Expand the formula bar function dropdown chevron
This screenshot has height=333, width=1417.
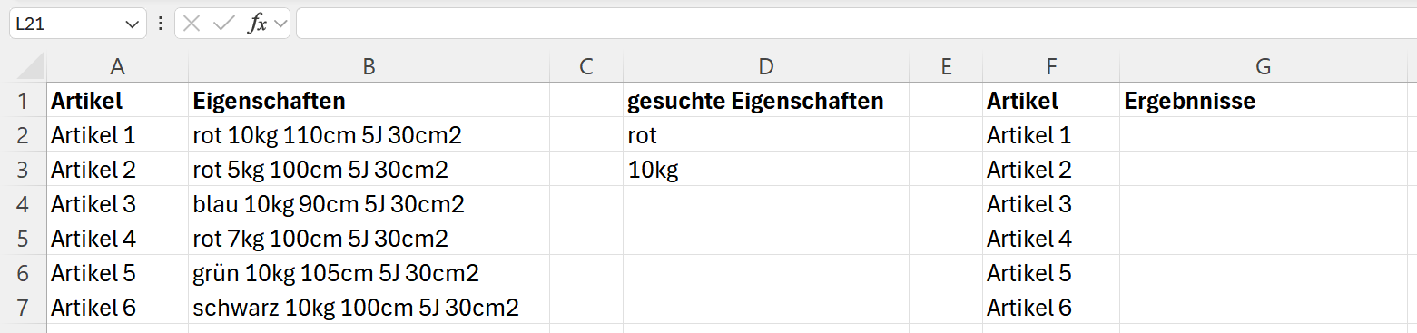coord(280,24)
